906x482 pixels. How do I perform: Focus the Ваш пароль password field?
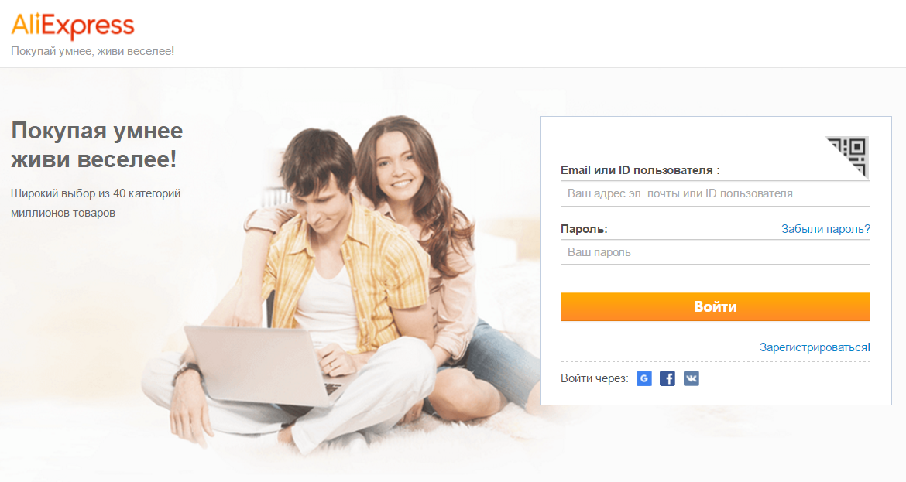point(715,252)
